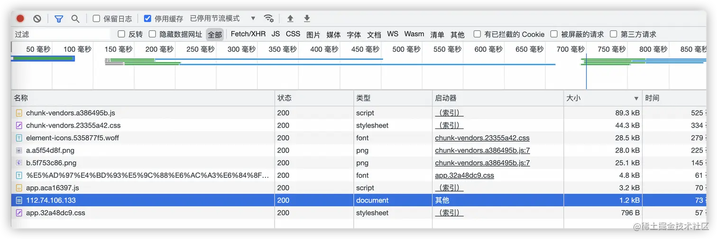Open chunk-vendors.23355a42.css initiator link
The width and height of the screenshot is (717, 239).
482,138
